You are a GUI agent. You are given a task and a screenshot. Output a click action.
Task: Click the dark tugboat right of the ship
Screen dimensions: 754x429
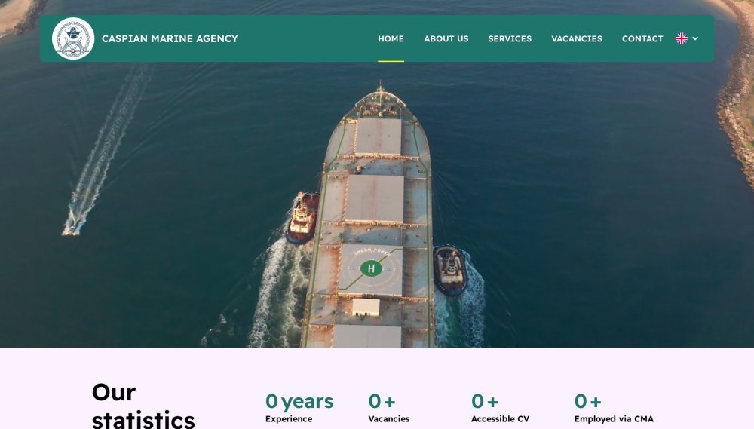(449, 270)
